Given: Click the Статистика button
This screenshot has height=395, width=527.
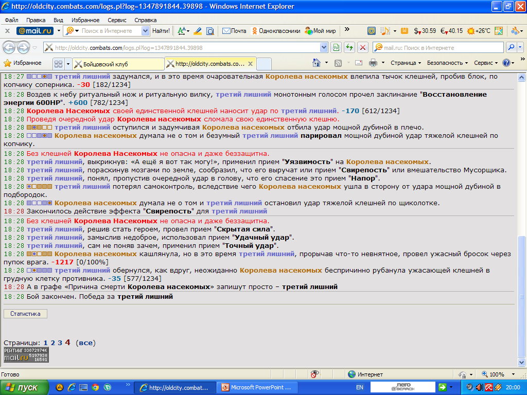Looking at the screenshot, I should coord(25,314).
